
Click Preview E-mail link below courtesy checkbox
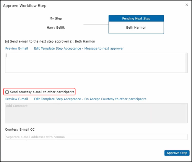[17, 99]
